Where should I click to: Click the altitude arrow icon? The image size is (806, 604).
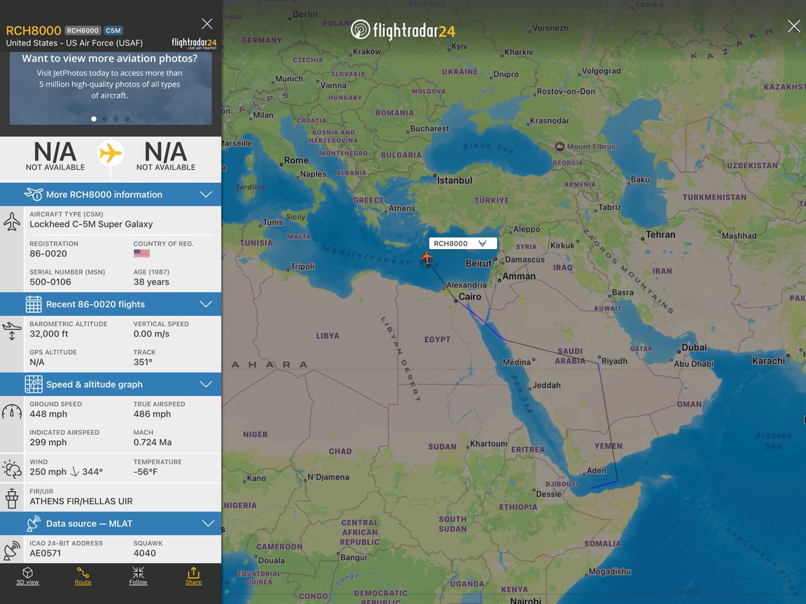pyautogui.click(x=12, y=330)
